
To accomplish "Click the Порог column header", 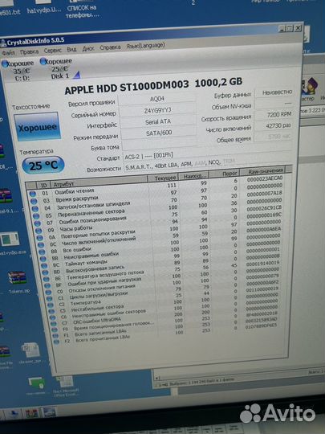I will [225, 174].
